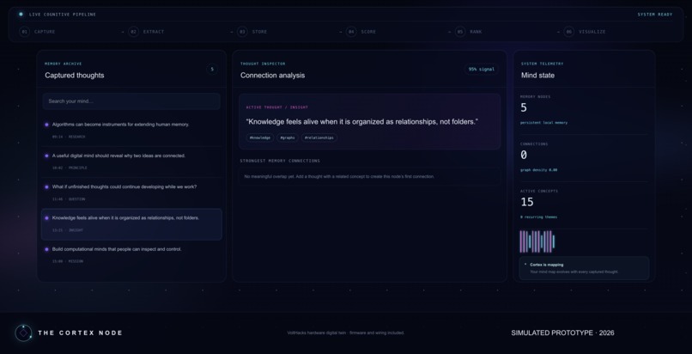The image size is (692, 354).
Task: Click the '95% signal' badge
Action: [x=481, y=70]
